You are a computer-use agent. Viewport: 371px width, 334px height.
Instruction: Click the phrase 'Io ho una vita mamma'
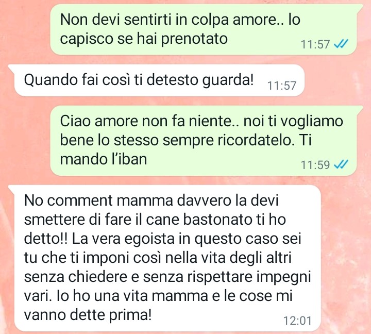tap(133, 296)
